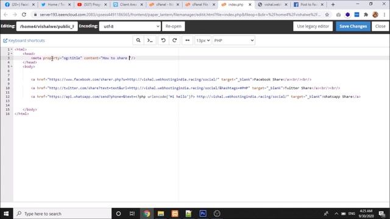This screenshot has height=219, width=390.
Task: Open the notification center icon
Action: pyautogui.click(x=381, y=214)
